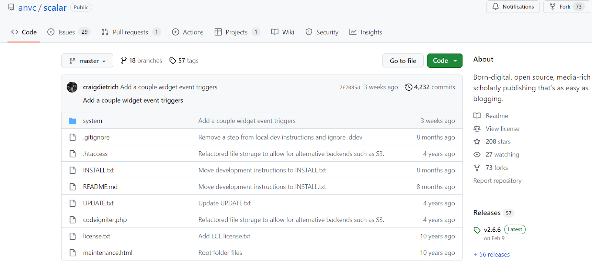
Task: Click the fork icon beside 73 forks
Action: coord(477,168)
